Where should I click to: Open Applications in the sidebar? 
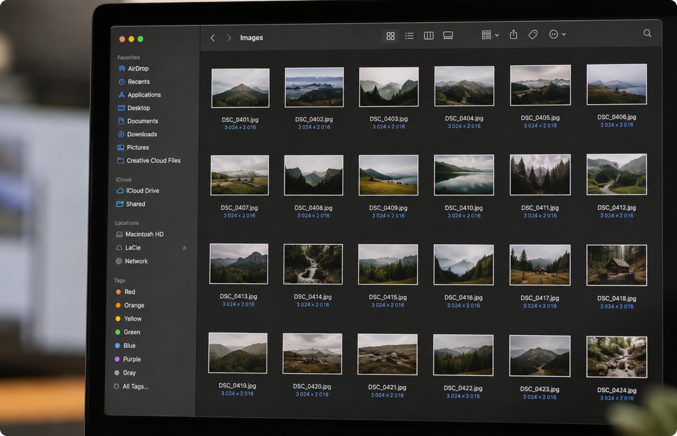139,95
